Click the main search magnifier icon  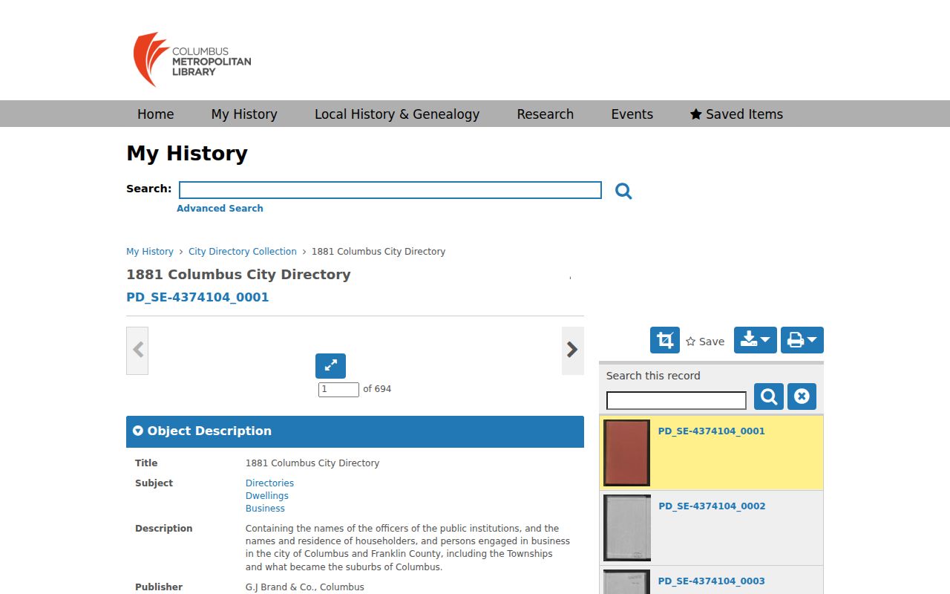tap(623, 192)
